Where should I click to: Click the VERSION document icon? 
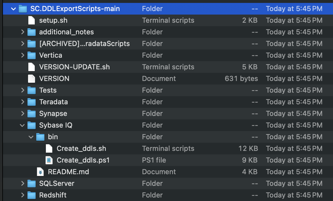[31, 79]
